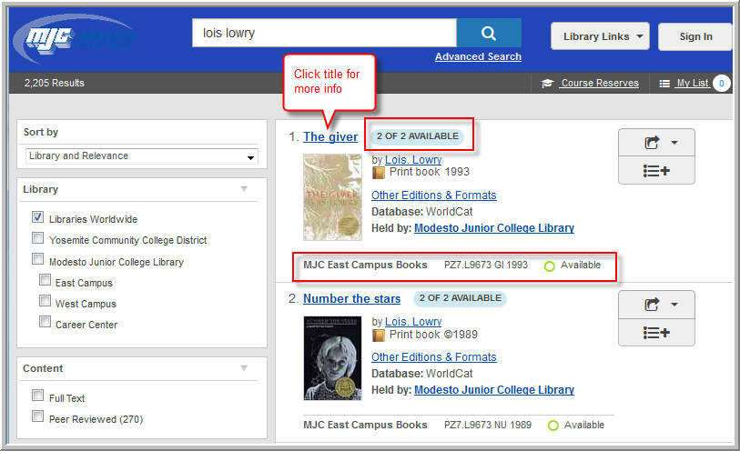The image size is (740, 451).
Task: Check Peer Reviewed (270)
Action: click(37, 416)
